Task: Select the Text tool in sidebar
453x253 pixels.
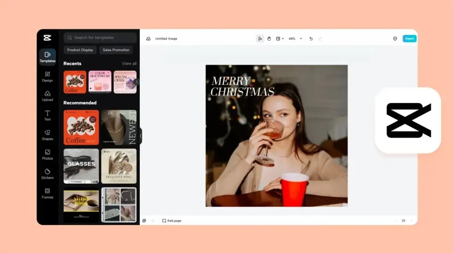Action: tap(47, 115)
